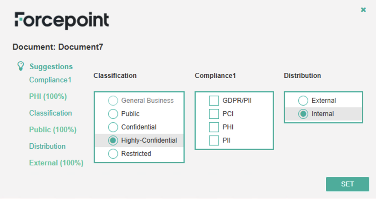Select External distribution
The width and height of the screenshot is (376, 199).
pos(303,101)
